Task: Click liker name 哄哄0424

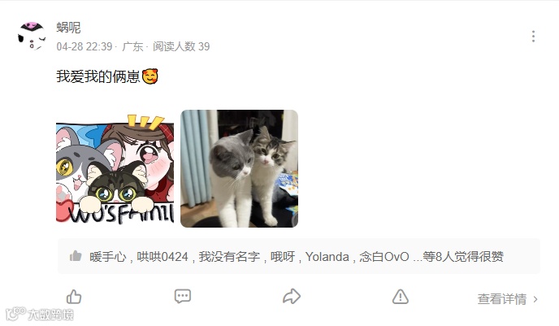Action: [162, 257]
